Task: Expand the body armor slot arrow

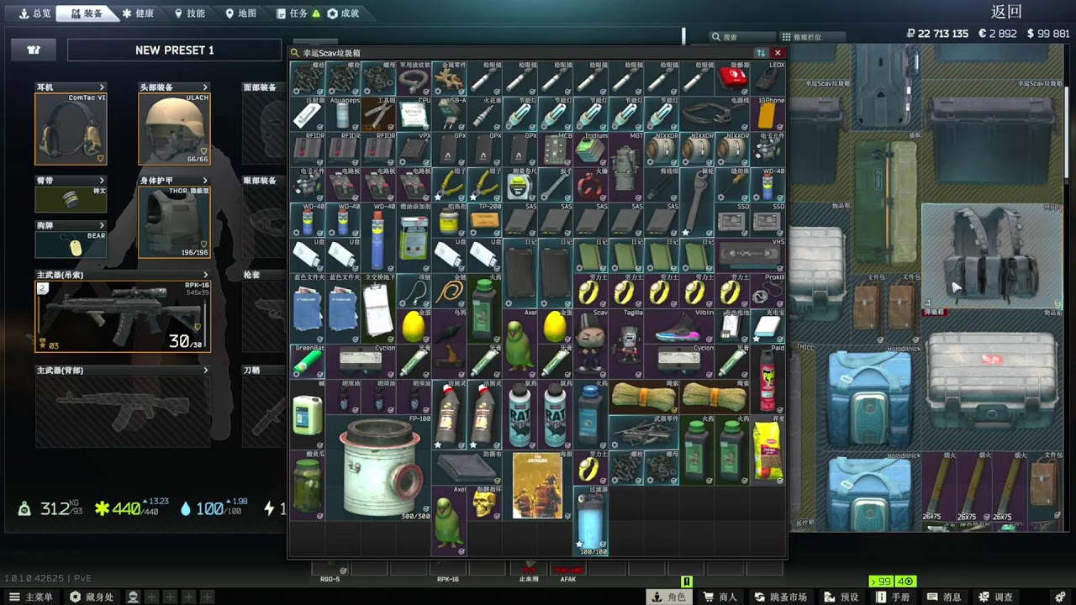Action: point(205,181)
